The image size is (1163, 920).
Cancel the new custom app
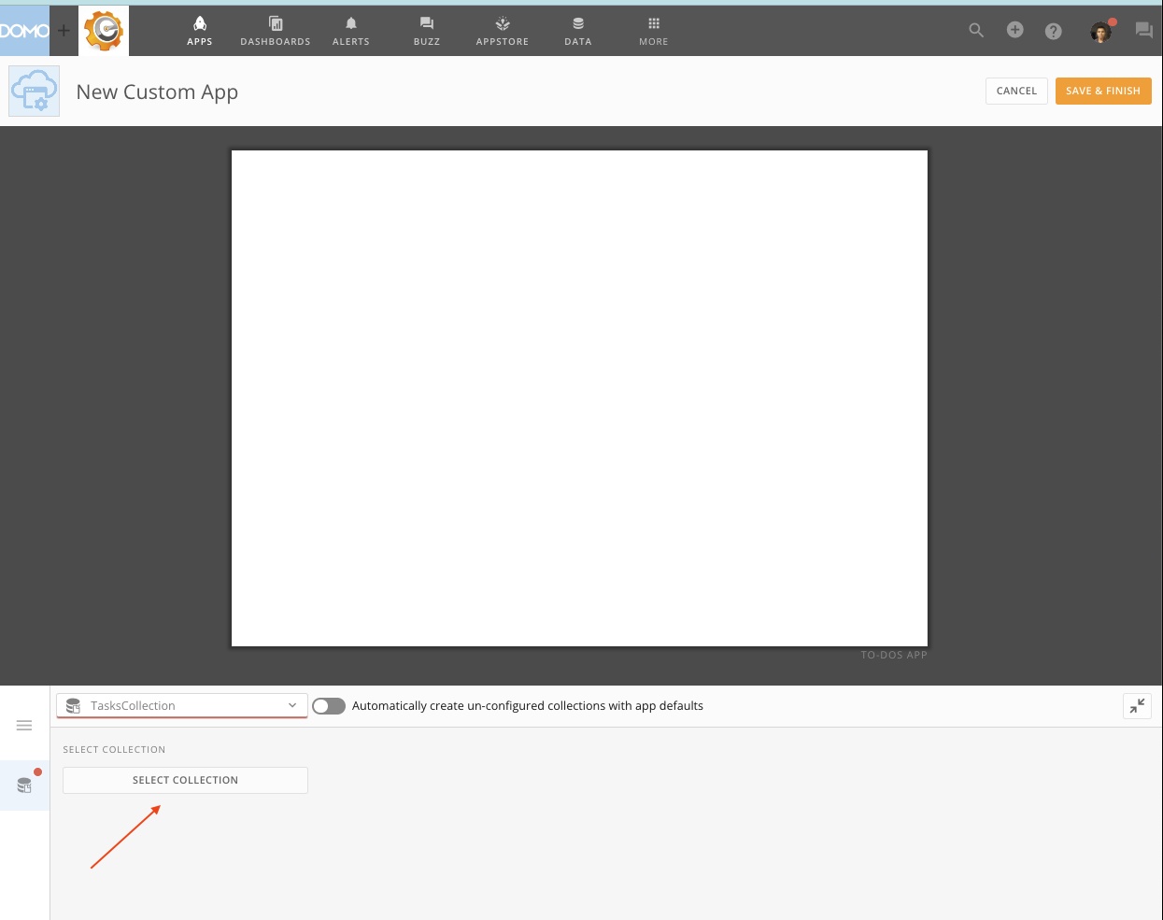click(1016, 91)
